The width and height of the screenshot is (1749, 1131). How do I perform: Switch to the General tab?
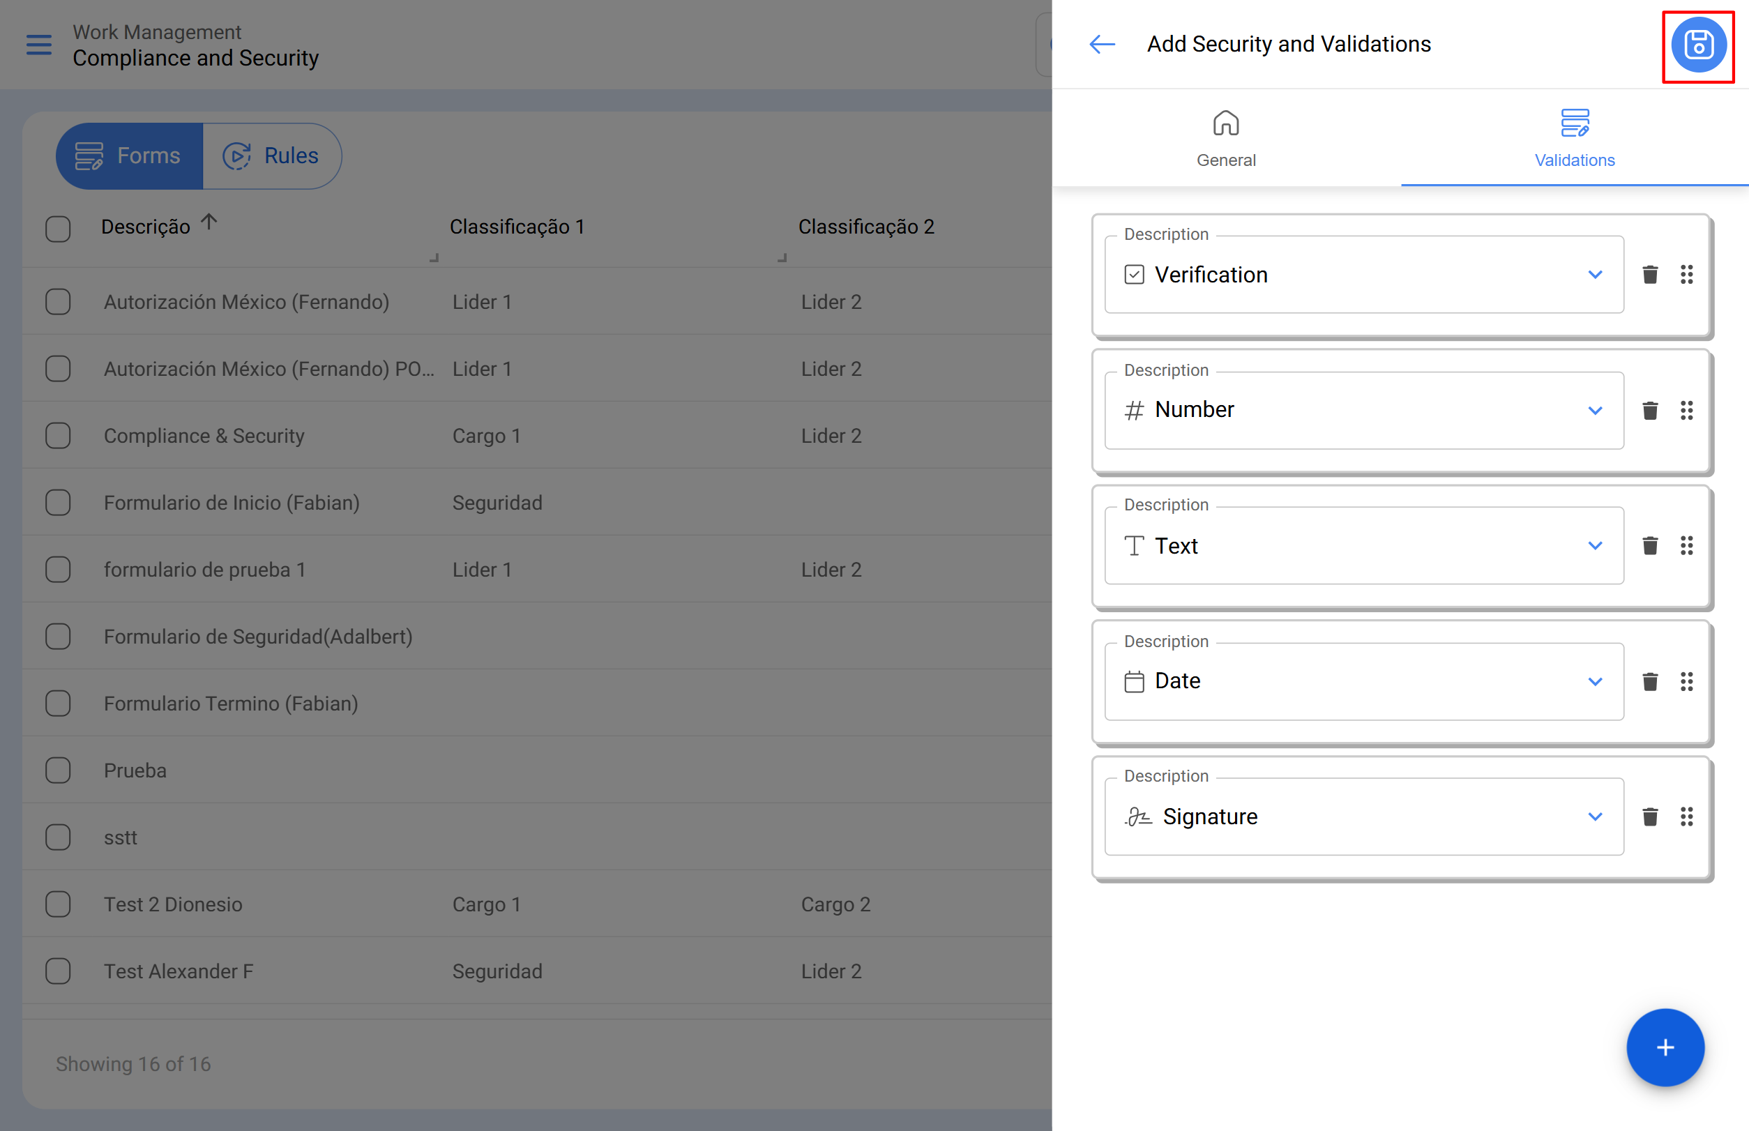point(1225,138)
